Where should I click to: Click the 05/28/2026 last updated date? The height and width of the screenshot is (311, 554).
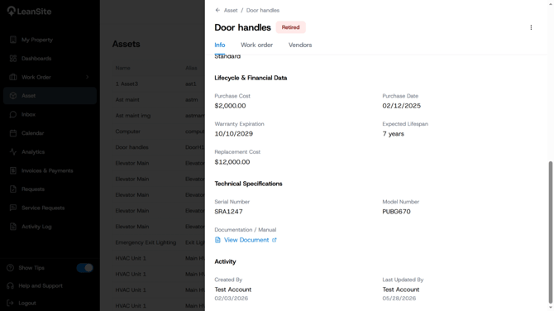coord(399,299)
